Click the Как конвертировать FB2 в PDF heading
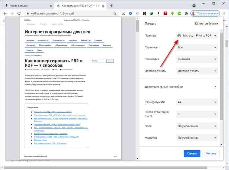 [x=53, y=63]
